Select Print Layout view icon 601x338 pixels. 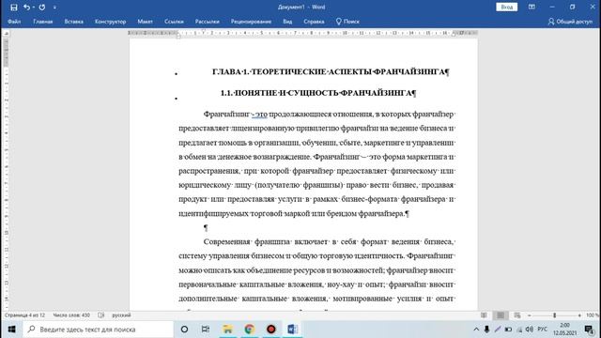point(501,315)
